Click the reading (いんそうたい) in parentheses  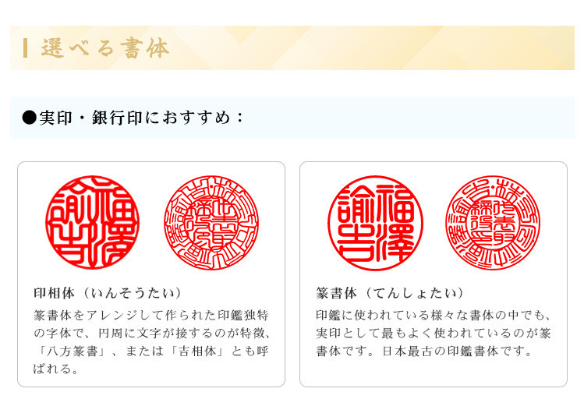(x=131, y=294)
